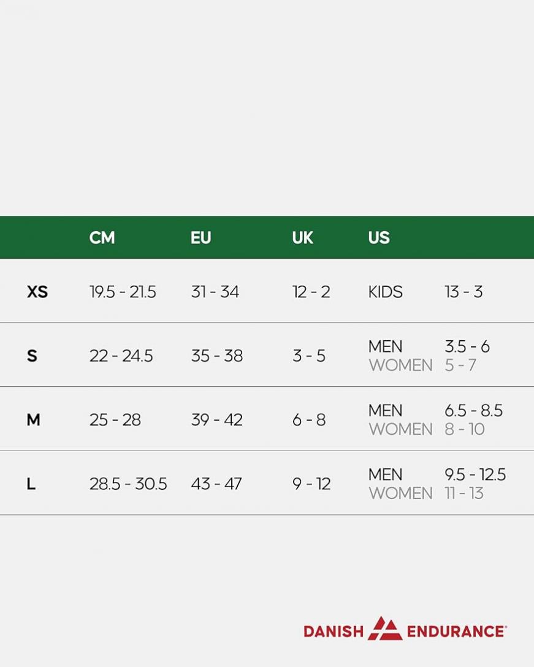Click the 19.5 - 21.5 cm value

point(123,292)
